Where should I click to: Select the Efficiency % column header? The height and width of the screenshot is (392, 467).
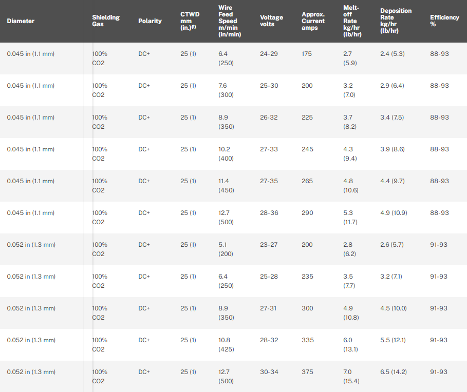444,21
